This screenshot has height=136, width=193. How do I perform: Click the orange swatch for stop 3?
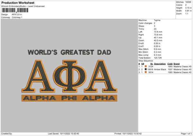click(x=146, y=72)
